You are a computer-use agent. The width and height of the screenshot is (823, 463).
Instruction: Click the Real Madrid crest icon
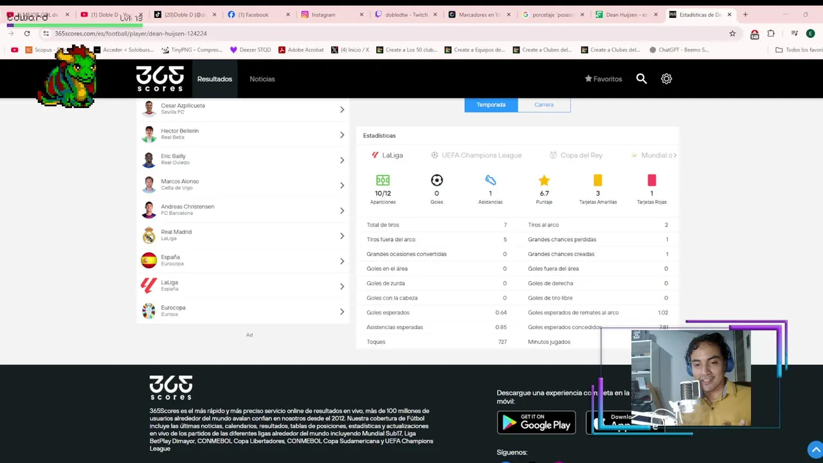[x=149, y=235]
